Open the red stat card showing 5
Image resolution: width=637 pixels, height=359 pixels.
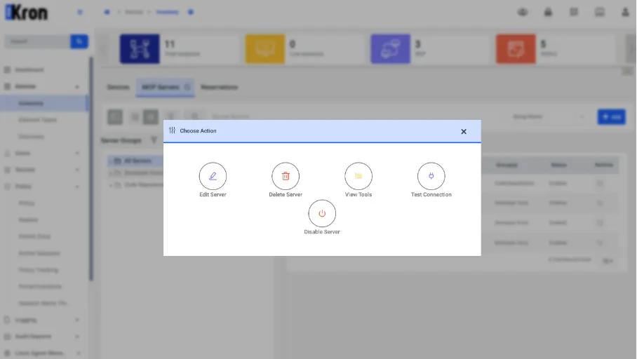click(x=556, y=49)
